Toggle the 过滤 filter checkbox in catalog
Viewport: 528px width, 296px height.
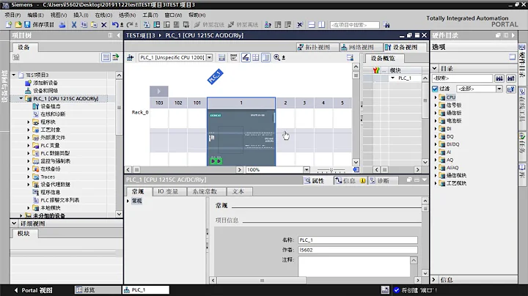click(x=435, y=89)
